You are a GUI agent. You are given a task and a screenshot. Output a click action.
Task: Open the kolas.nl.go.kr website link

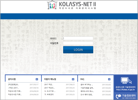(126, 90)
